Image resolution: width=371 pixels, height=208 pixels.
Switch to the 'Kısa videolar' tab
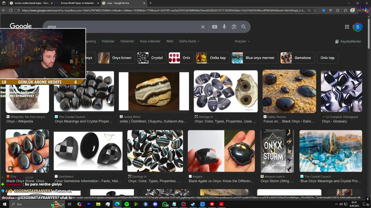tap(150, 41)
